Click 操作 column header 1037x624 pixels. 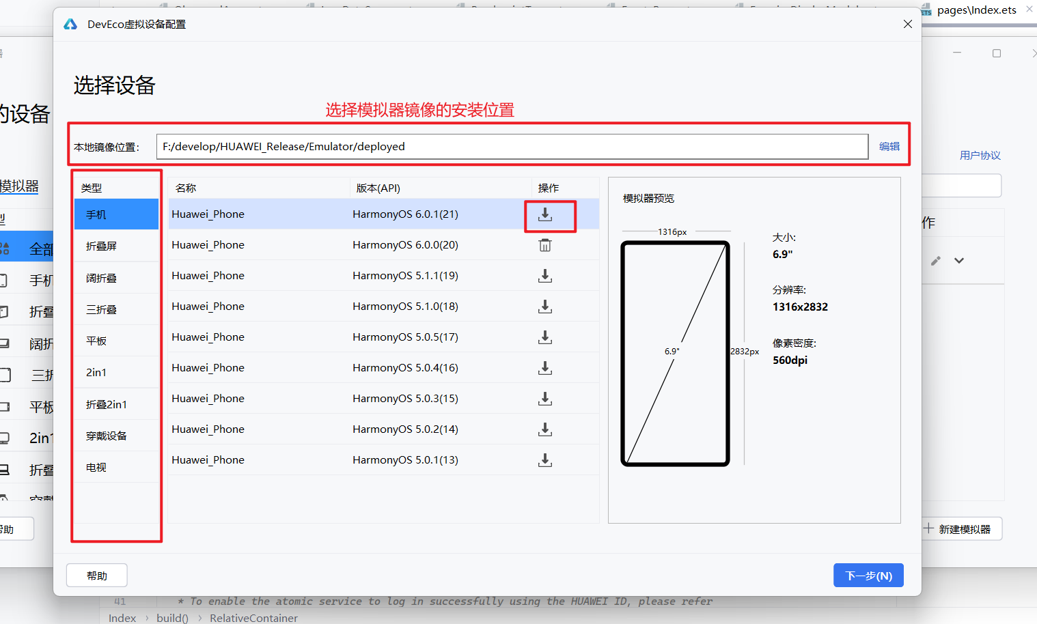[x=549, y=188]
